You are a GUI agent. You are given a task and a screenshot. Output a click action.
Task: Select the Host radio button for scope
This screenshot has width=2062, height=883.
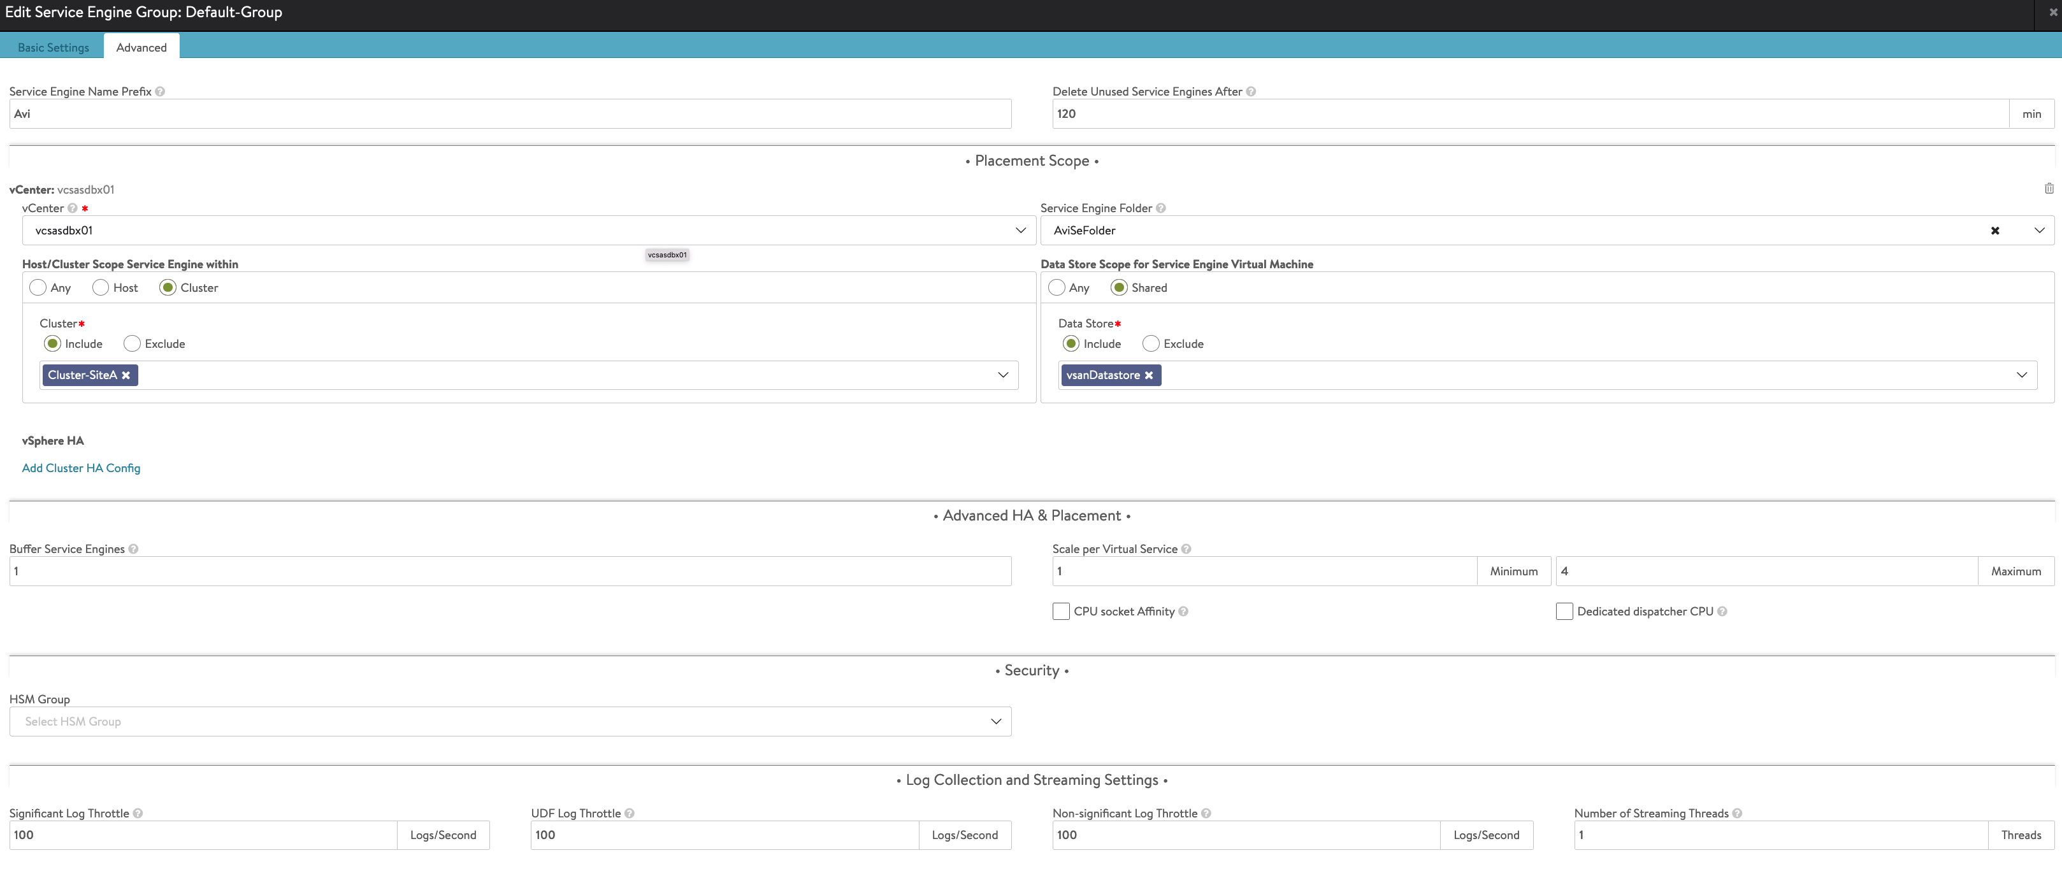[101, 288]
